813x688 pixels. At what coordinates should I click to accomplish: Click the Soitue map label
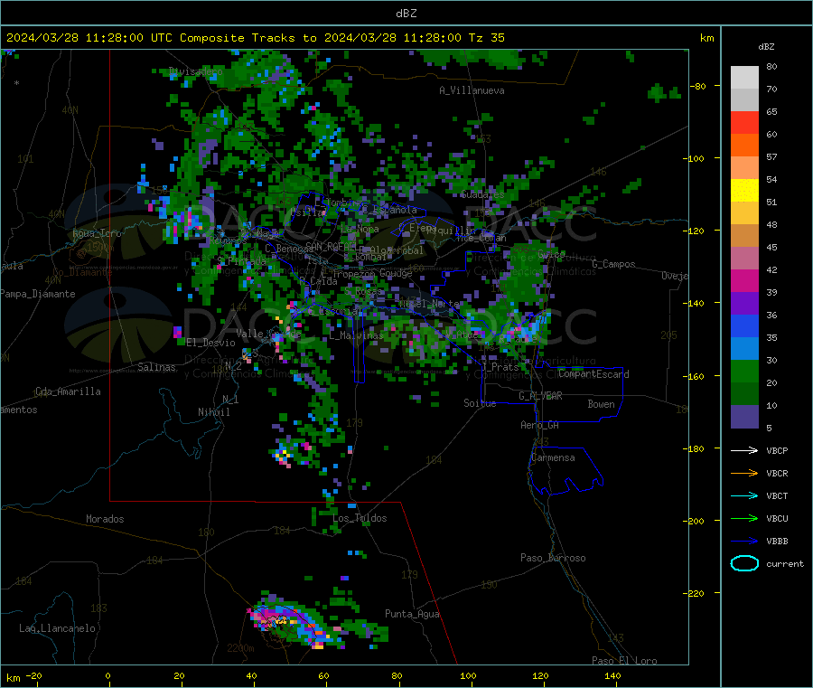(480, 403)
